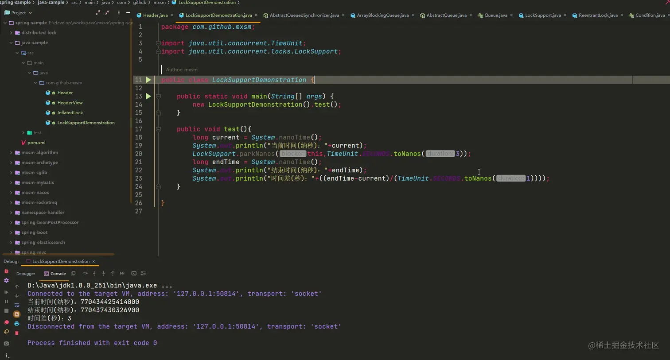The height and width of the screenshot is (360, 670).
Task: Fold the import block at line 3
Action: pyautogui.click(x=158, y=43)
